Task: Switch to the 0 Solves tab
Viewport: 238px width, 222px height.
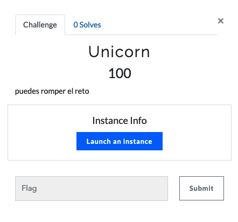Action: point(87,25)
